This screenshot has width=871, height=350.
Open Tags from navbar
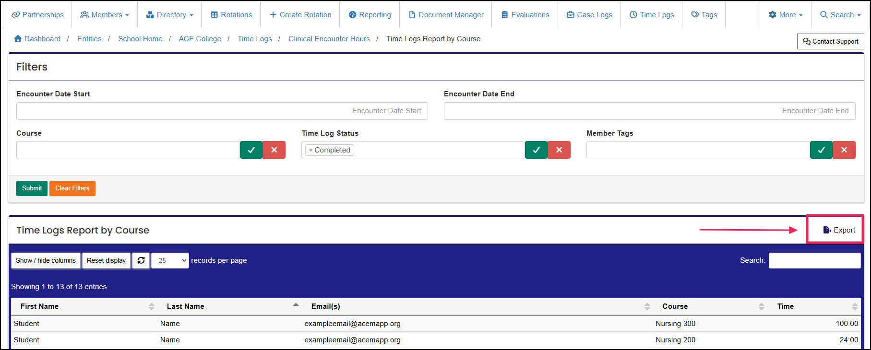tap(704, 15)
